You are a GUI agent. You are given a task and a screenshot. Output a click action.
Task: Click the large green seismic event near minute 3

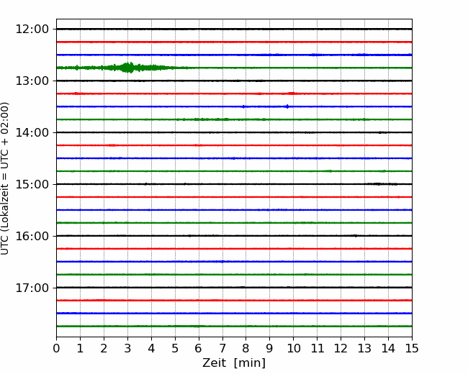pos(128,68)
